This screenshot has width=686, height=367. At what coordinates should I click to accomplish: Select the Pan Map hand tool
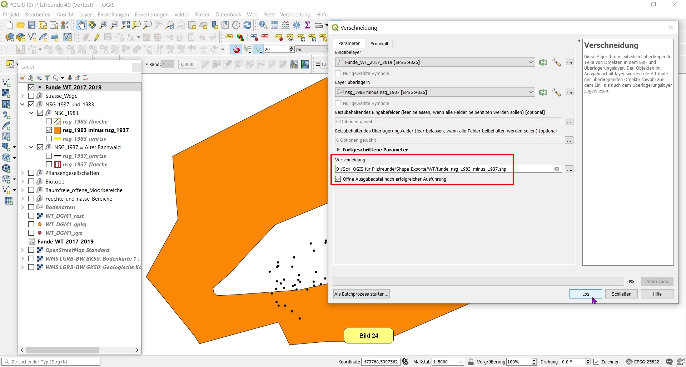coord(81,25)
